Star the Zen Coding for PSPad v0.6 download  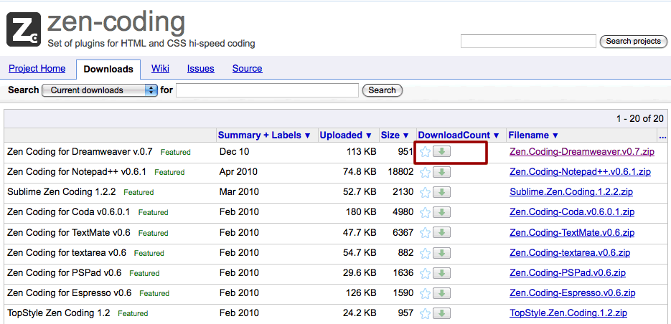pos(425,273)
